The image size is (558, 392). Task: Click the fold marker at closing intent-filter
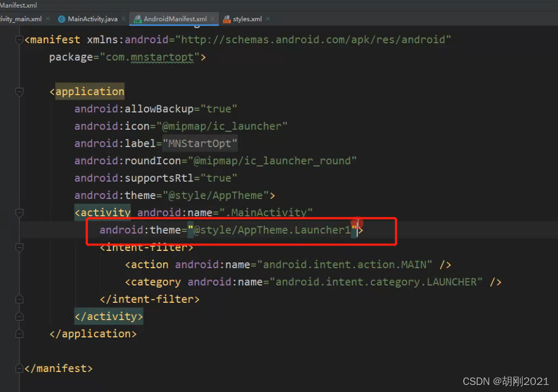(x=19, y=299)
